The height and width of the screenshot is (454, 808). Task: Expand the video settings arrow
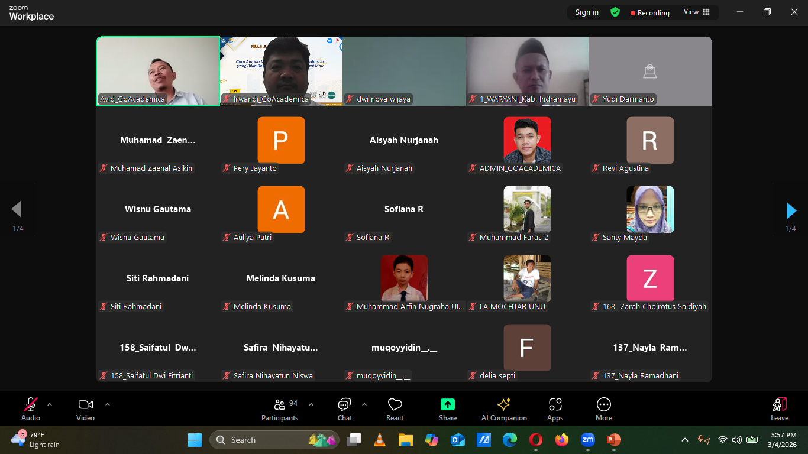tap(108, 404)
